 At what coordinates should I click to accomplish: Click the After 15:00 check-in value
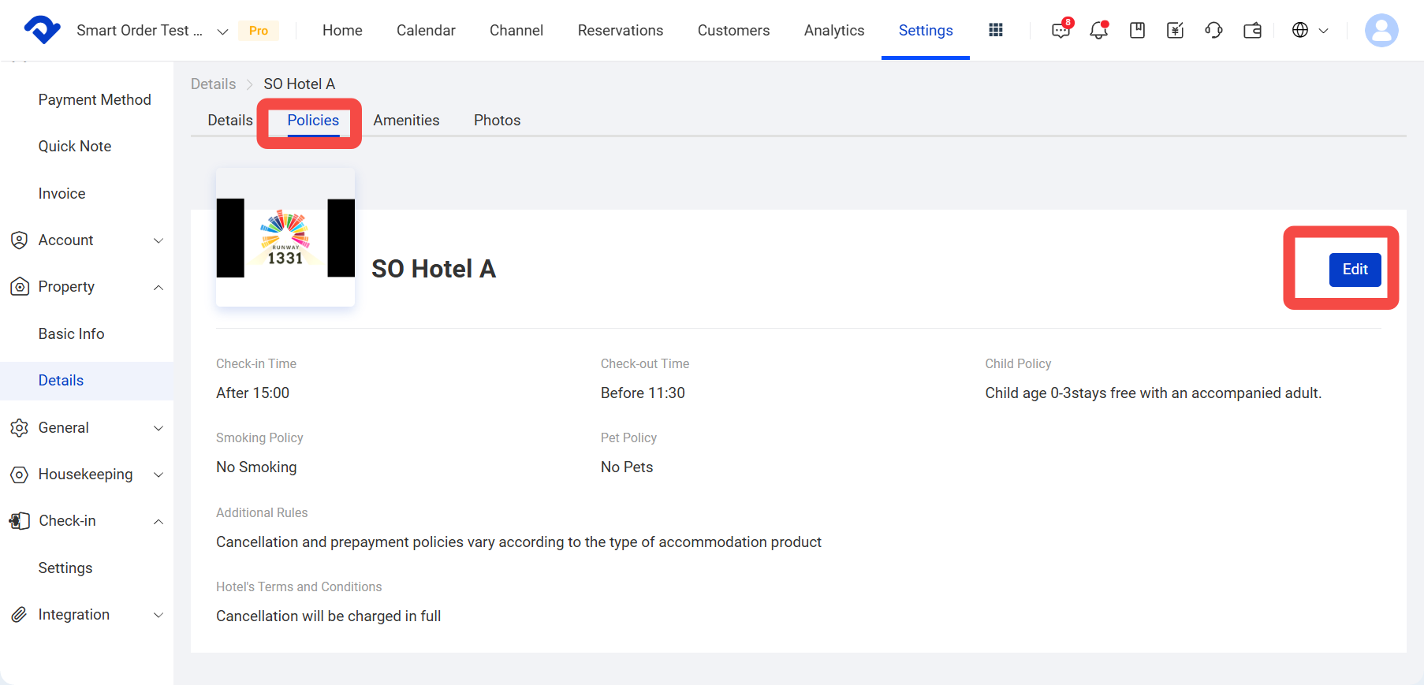click(252, 393)
